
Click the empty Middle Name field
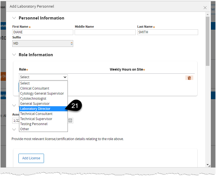(105, 32)
